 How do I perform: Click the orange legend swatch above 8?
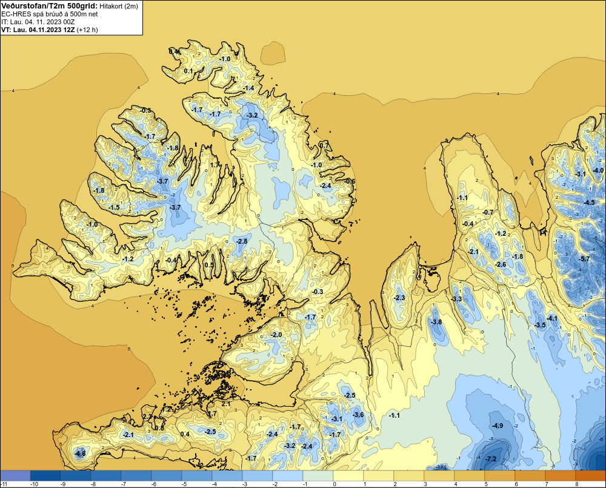pos(591,475)
